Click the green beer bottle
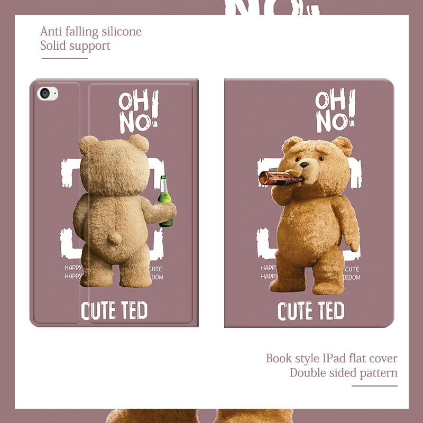Screen dimensions: 423x423 coord(165,201)
